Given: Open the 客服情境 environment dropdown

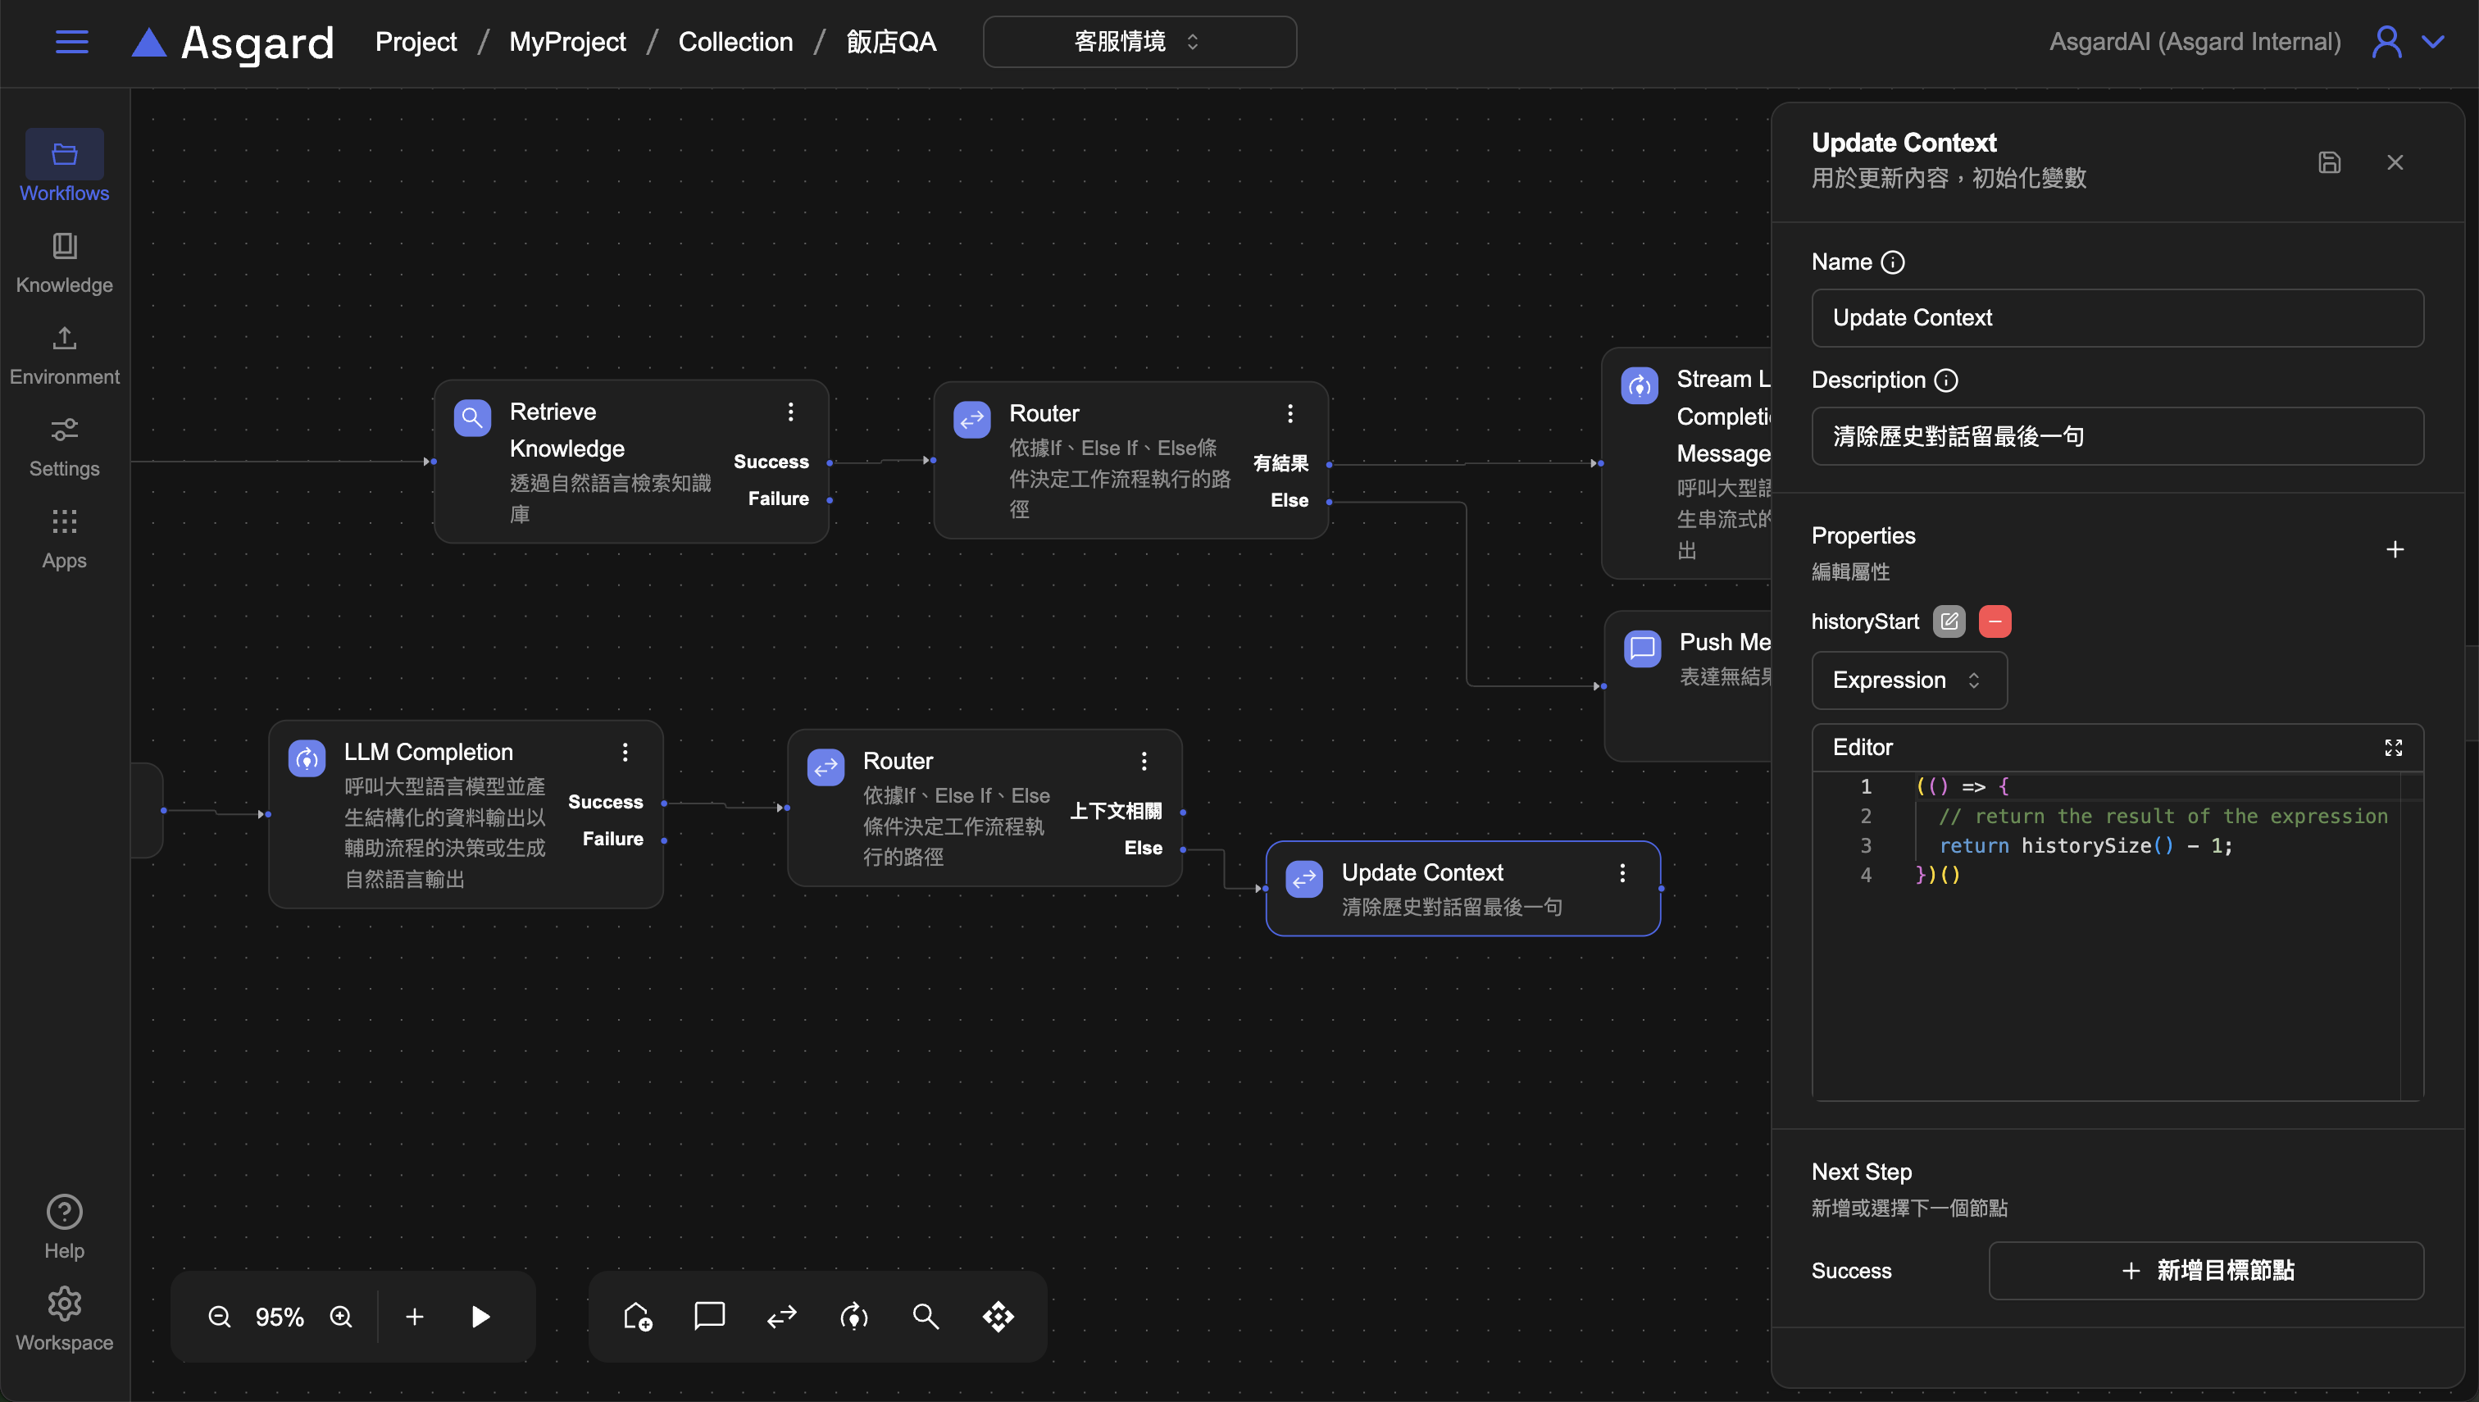Looking at the screenshot, I should click(x=1139, y=42).
